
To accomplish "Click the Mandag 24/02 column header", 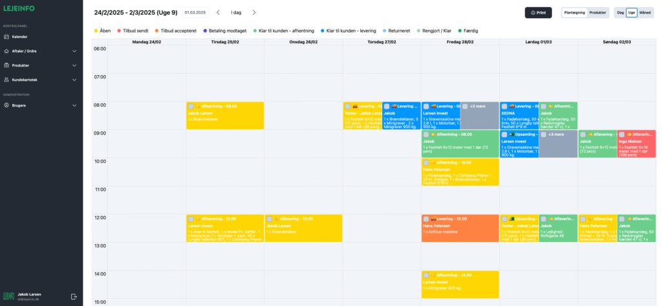I will pos(147,42).
